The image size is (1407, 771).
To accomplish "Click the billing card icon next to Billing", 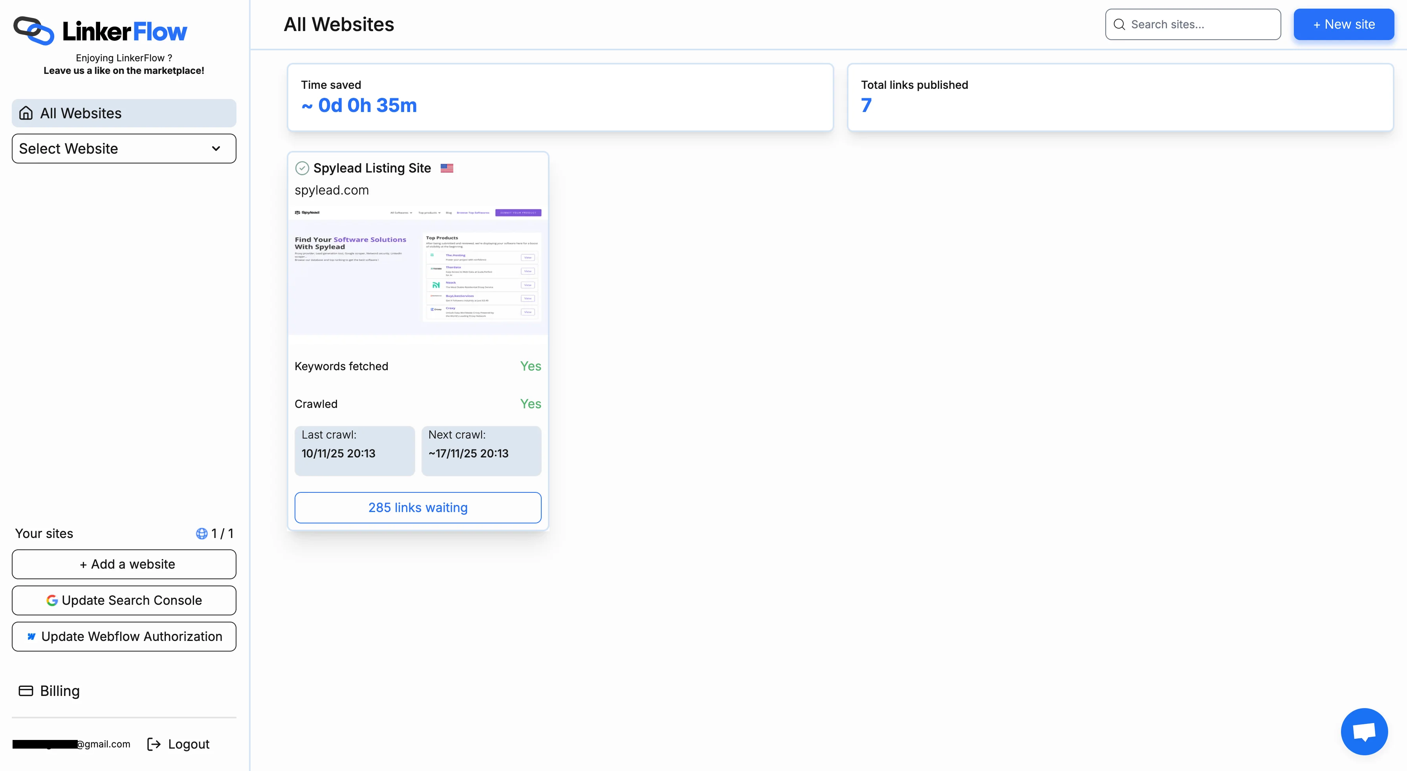I will (x=26, y=691).
